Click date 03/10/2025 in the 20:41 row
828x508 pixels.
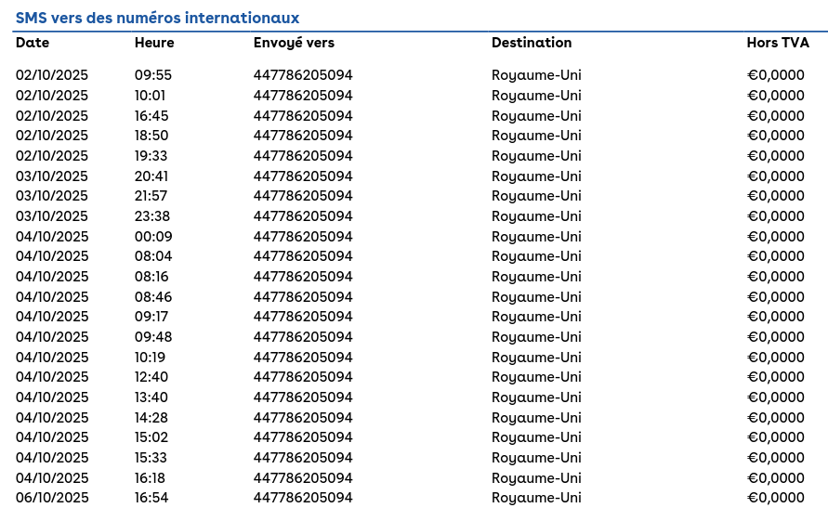pyautogui.click(x=52, y=176)
